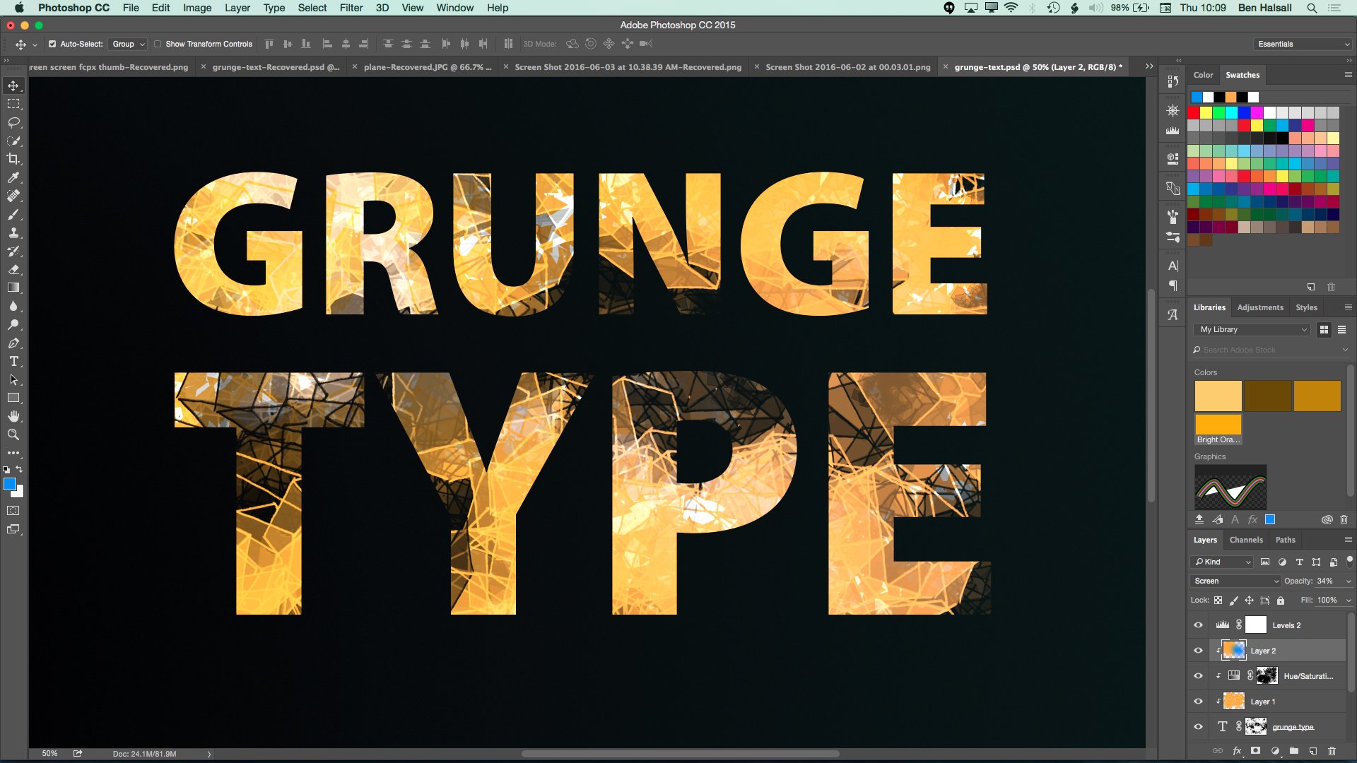Select the Zoom tool

pos(13,435)
